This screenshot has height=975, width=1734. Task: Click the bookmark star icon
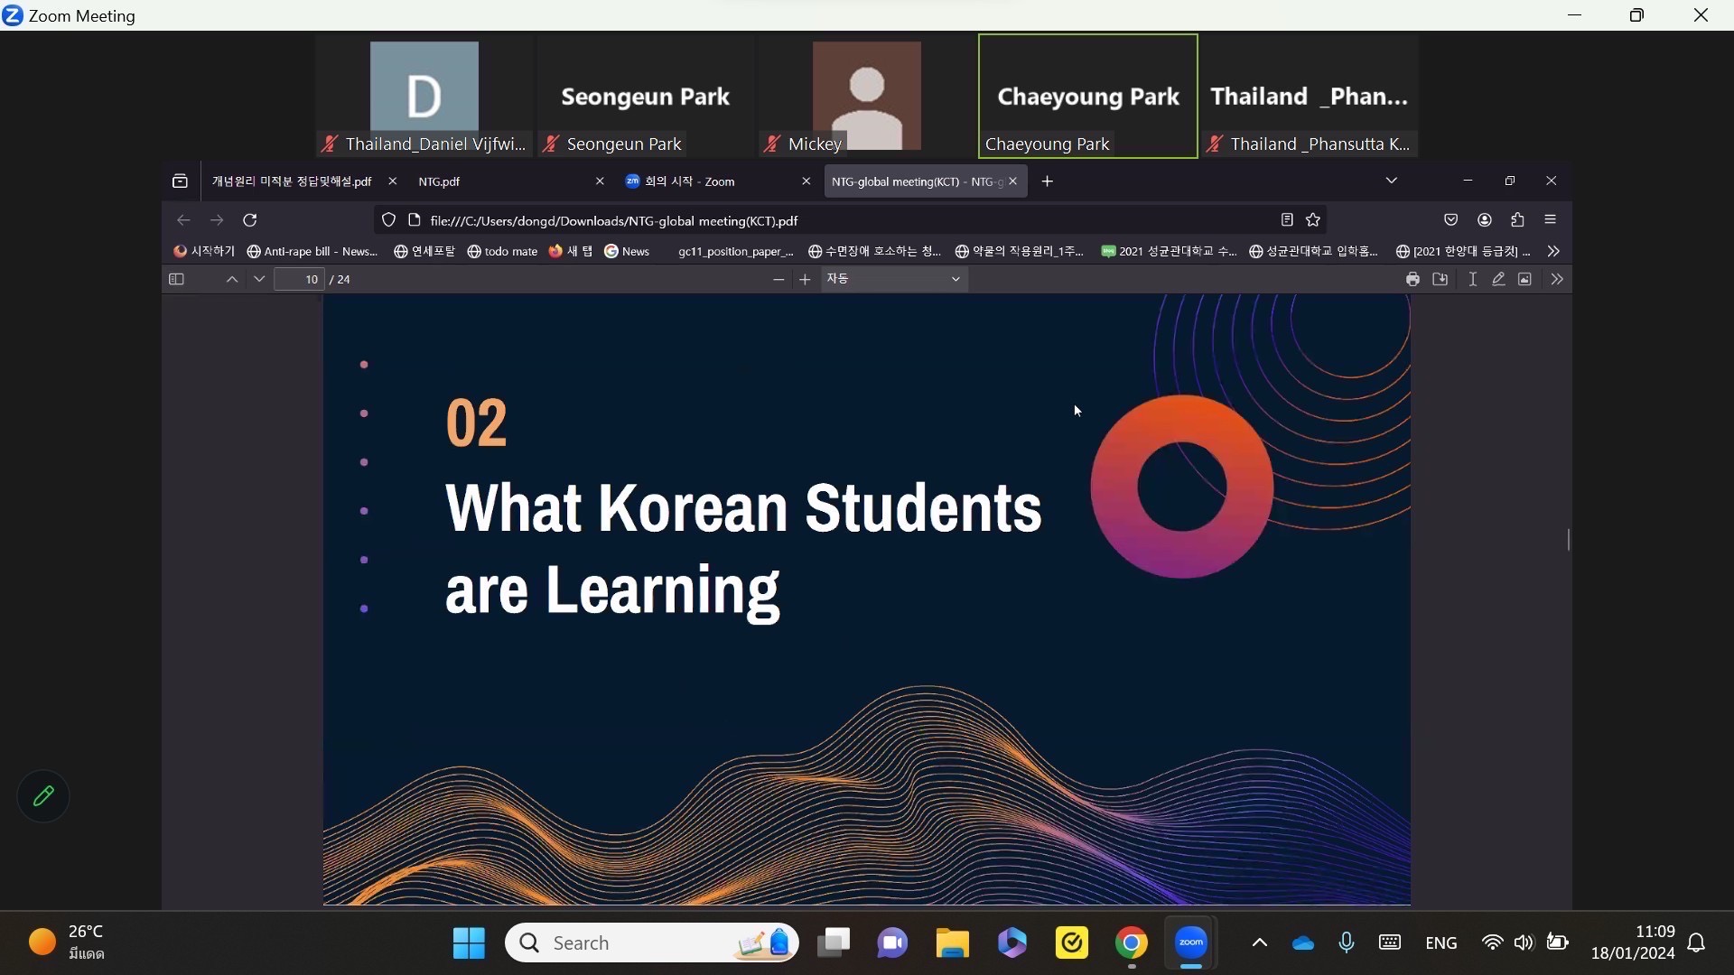[x=1313, y=220]
